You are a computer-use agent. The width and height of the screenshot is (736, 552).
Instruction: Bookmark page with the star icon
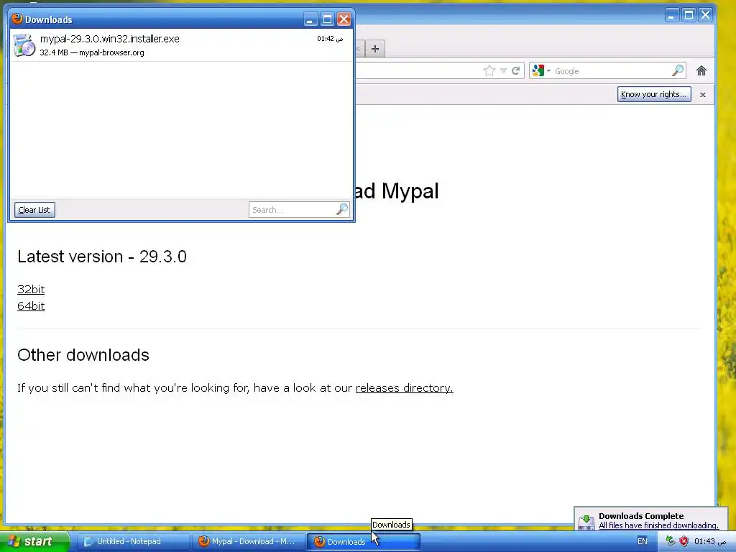point(489,71)
